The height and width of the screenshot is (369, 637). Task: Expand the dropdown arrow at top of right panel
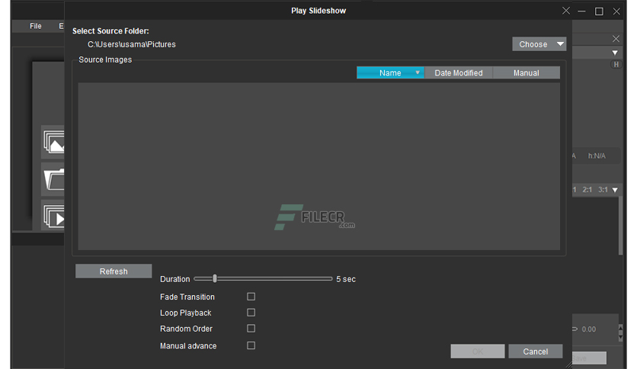[615, 53]
